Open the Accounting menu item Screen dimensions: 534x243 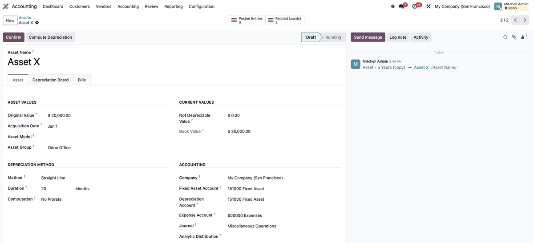click(128, 6)
